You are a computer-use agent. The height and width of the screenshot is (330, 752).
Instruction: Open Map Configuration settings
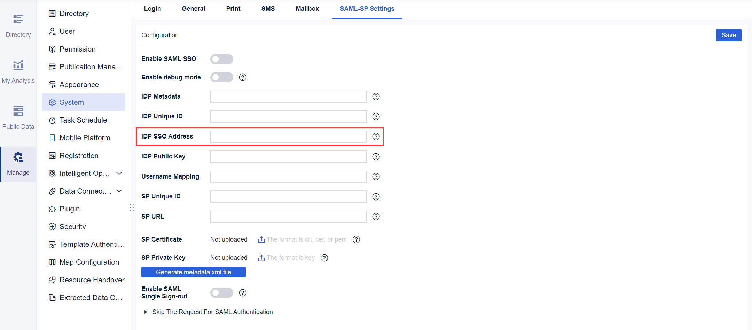tap(89, 262)
